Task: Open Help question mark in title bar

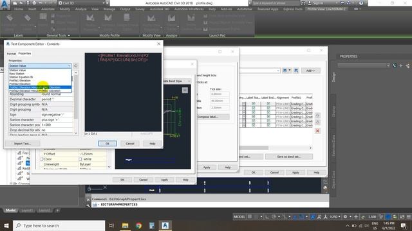Action: click(x=361, y=3)
